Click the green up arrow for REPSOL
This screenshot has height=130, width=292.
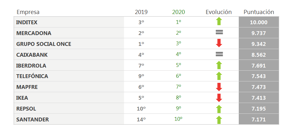[x=219, y=109]
